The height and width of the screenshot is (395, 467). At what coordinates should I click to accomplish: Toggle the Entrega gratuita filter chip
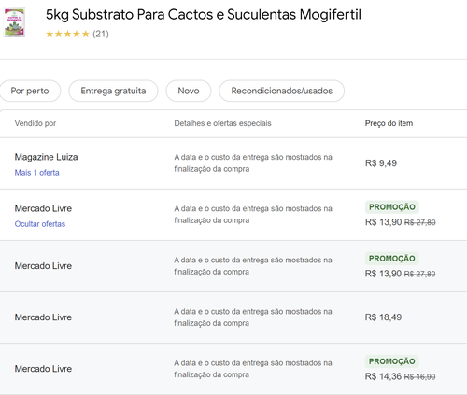(113, 91)
